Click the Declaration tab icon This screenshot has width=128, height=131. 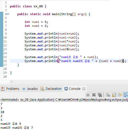pyautogui.click(x=43, y=89)
